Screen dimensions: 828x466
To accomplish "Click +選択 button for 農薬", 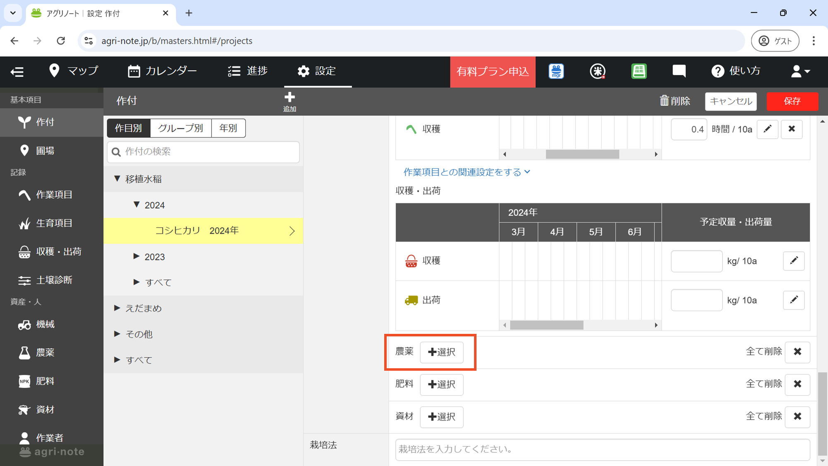I will [441, 352].
